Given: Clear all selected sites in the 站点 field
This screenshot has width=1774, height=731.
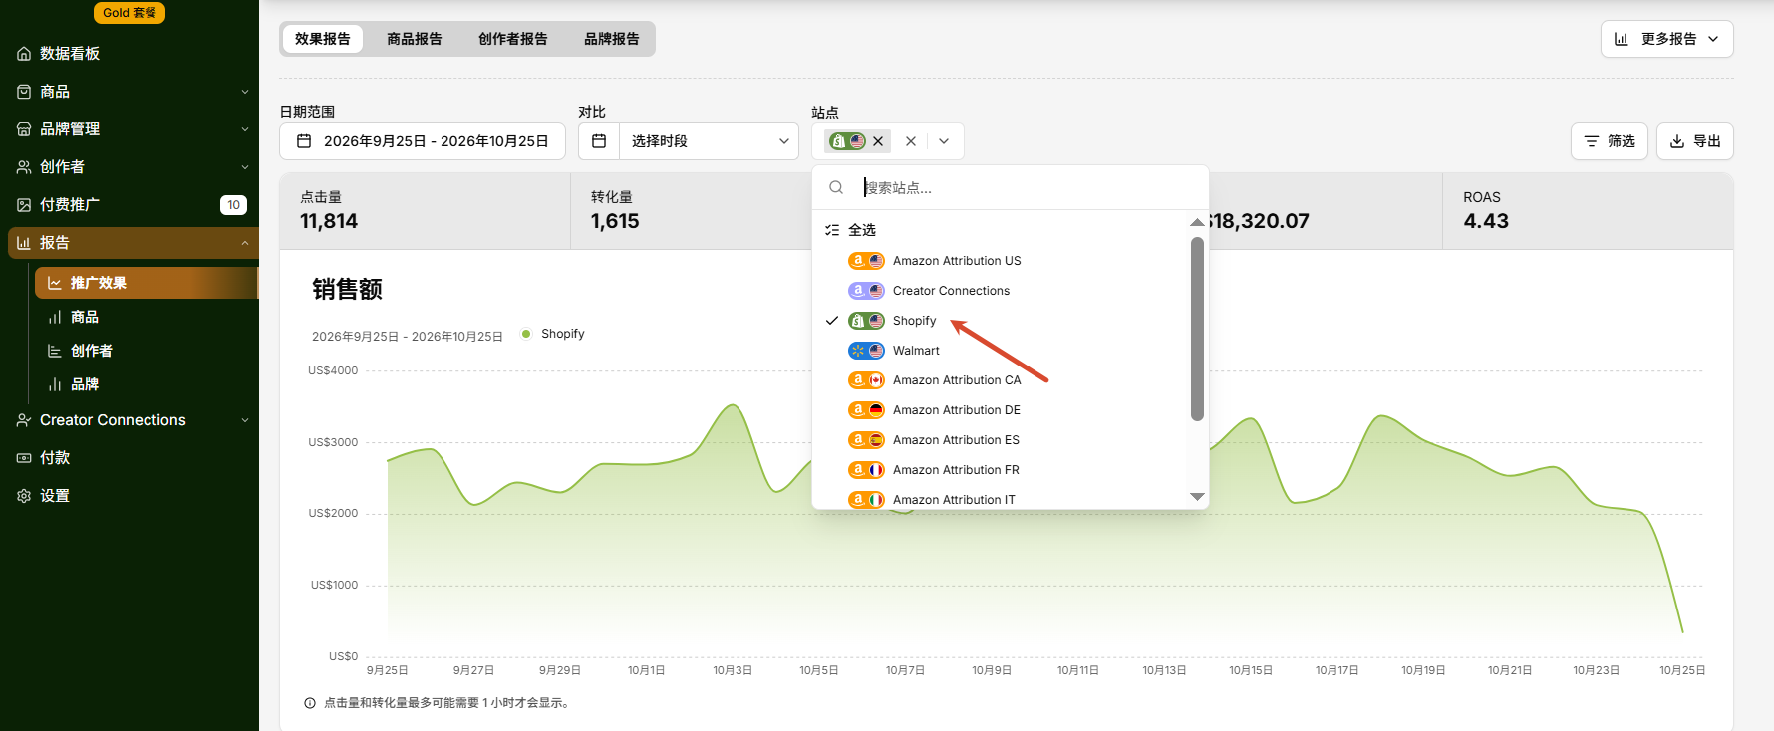Looking at the screenshot, I should pyautogui.click(x=911, y=141).
